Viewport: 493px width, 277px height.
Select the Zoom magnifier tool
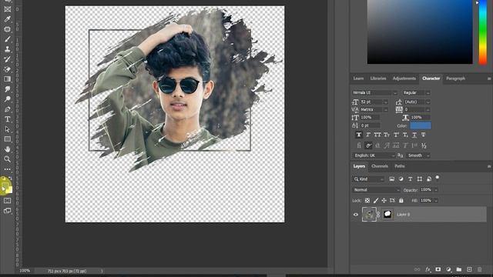[x=7, y=159]
